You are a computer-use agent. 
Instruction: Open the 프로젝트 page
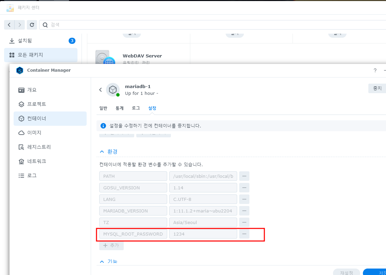click(x=50, y=104)
